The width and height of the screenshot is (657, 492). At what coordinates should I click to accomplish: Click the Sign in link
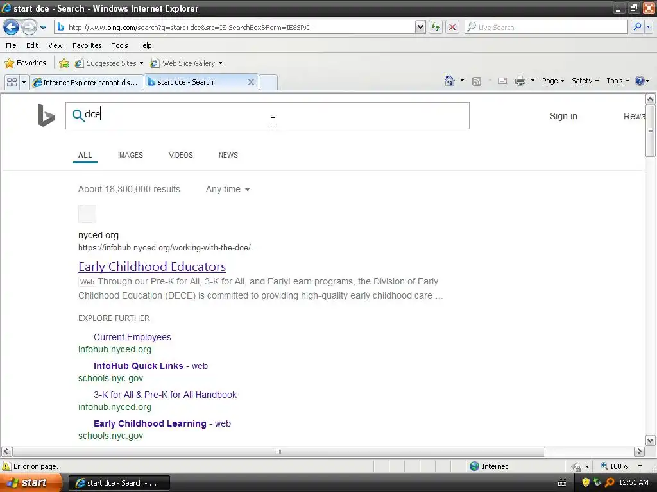click(x=563, y=116)
